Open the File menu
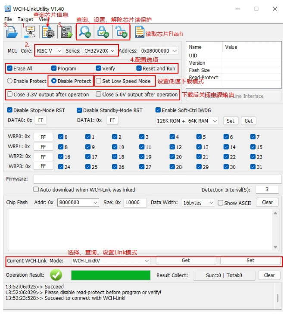284x315 pixels. click(x=8, y=19)
